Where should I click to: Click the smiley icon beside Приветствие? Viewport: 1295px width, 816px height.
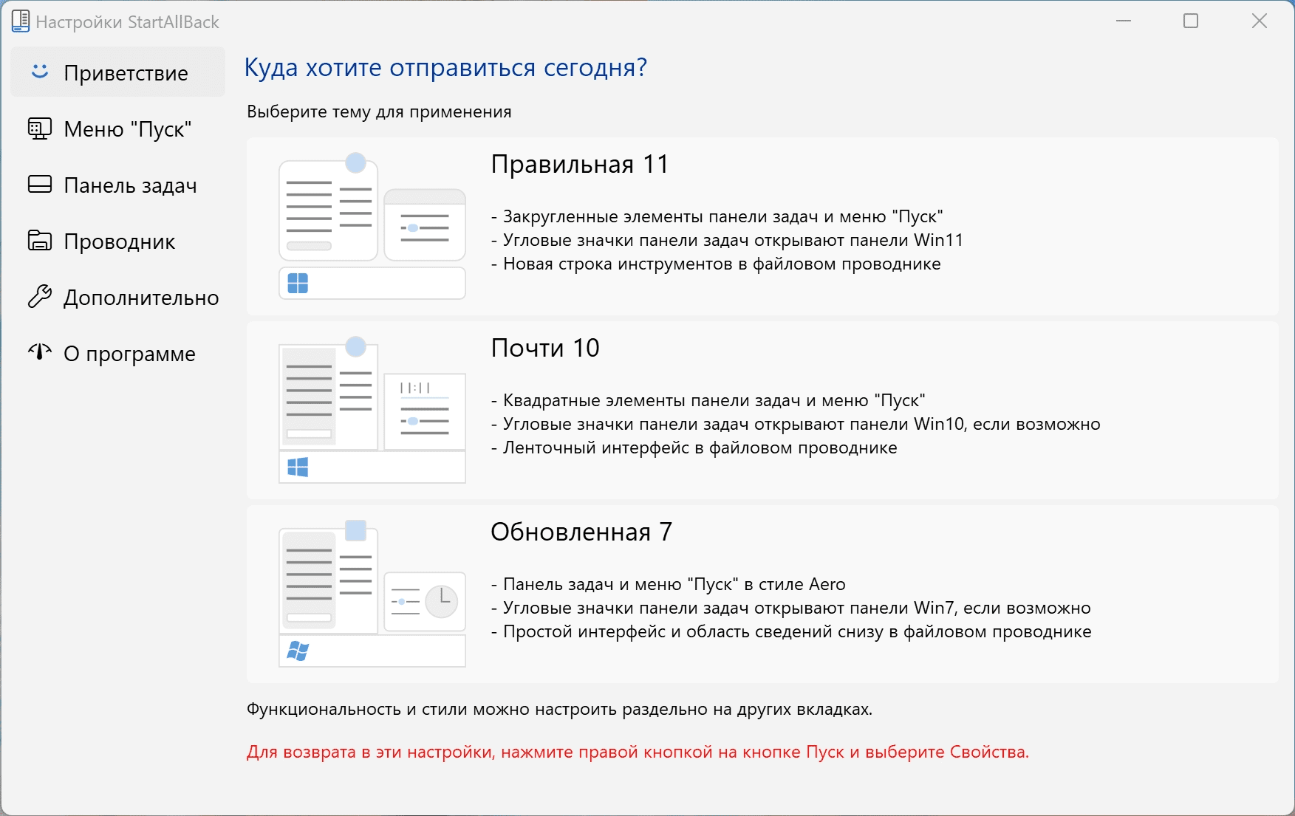tap(40, 72)
